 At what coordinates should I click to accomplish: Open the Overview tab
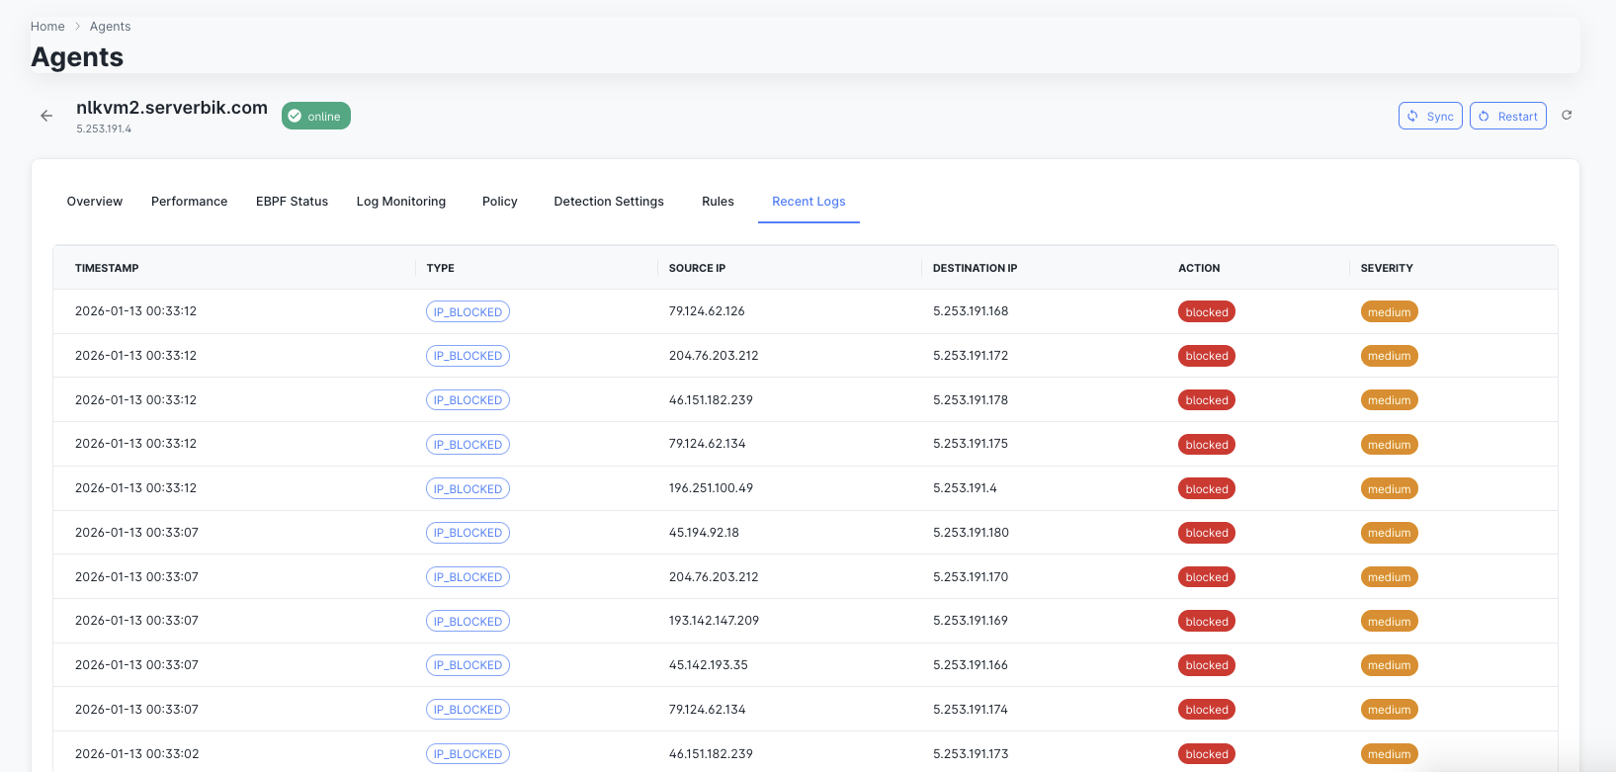[95, 202]
